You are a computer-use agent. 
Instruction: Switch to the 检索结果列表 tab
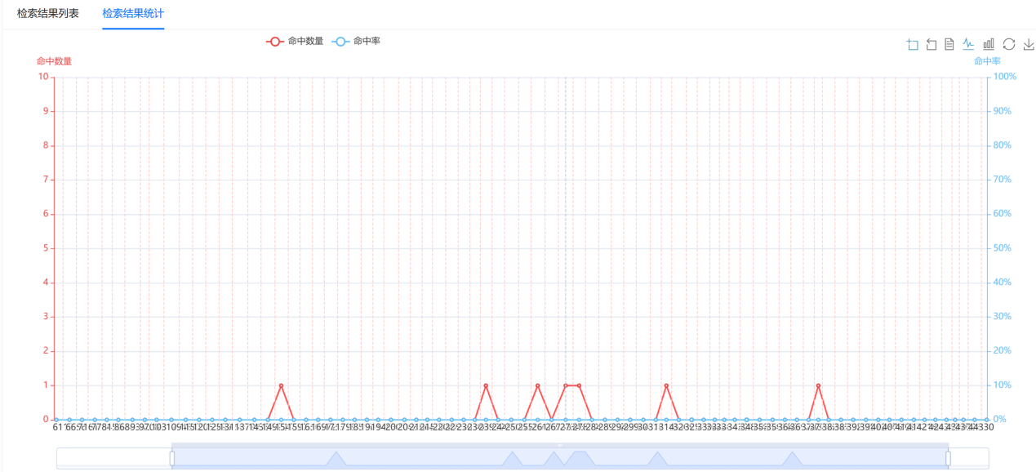pyautogui.click(x=48, y=14)
